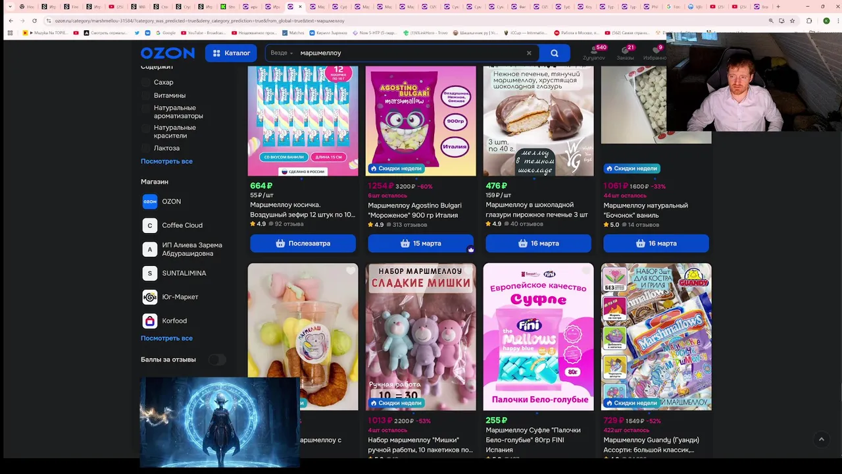Click the 664 ₽ price text

261,186
